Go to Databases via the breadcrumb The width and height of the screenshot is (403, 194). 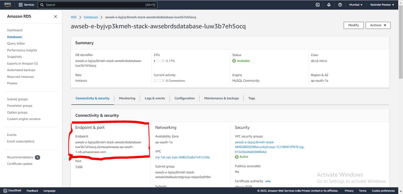tap(91, 17)
